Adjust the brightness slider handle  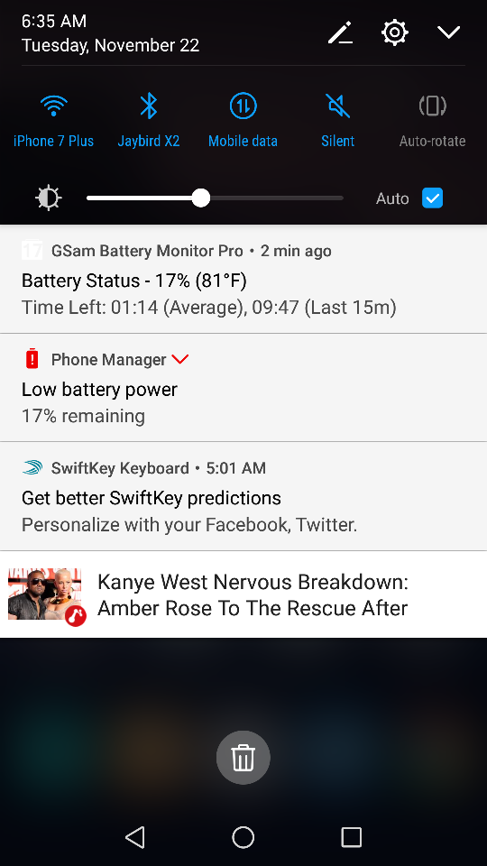pos(201,198)
